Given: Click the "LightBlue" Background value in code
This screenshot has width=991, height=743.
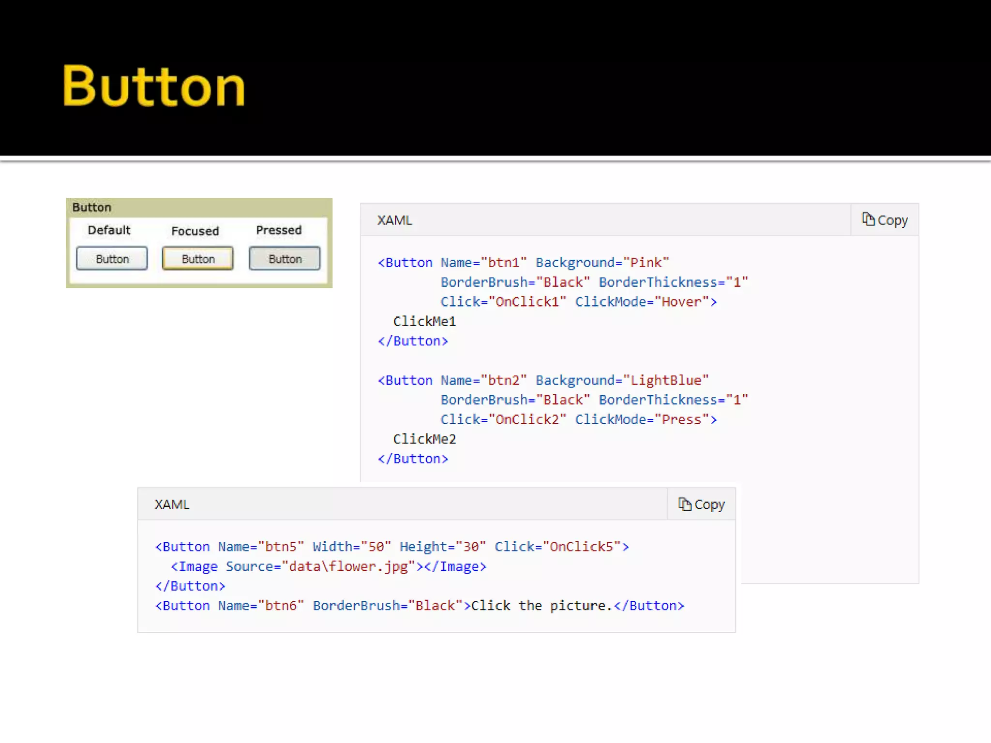Looking at the screenshot, I should click(666, 380).
